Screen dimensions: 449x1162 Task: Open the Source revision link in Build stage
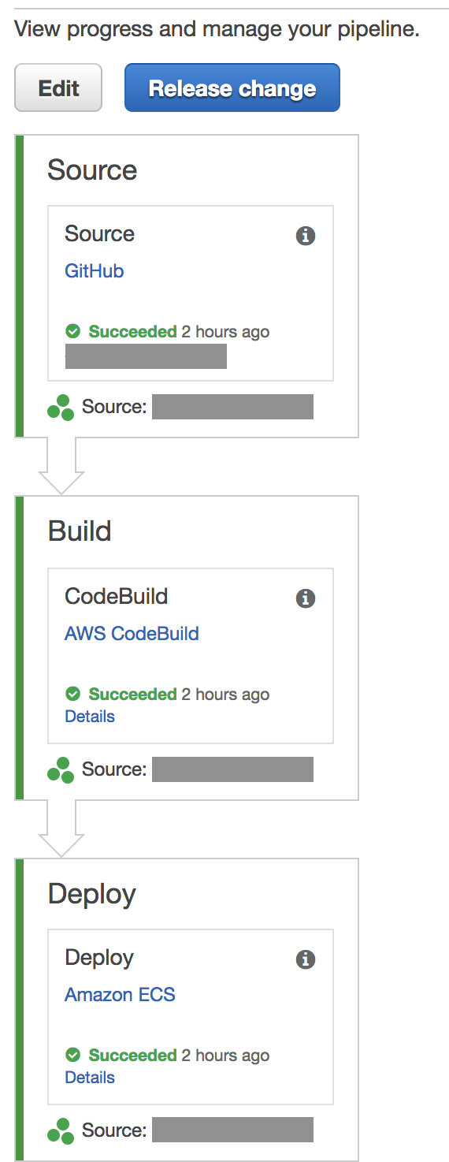[232, 769]
